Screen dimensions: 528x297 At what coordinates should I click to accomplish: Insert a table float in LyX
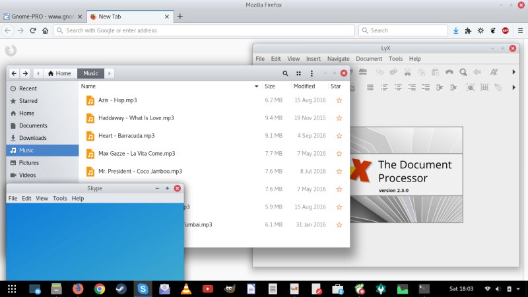[484, 88]
